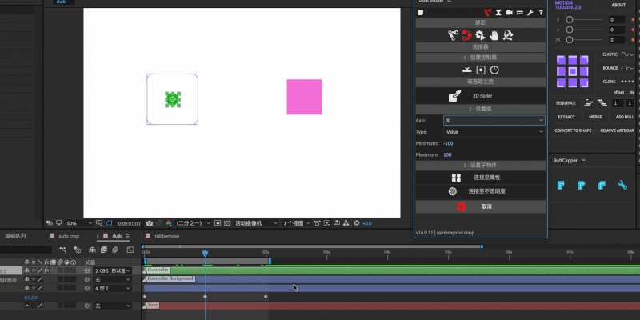The image size is (640, 320).
Task: Click the ABOUT button in Motion Tools
Action: pos(618,6)
